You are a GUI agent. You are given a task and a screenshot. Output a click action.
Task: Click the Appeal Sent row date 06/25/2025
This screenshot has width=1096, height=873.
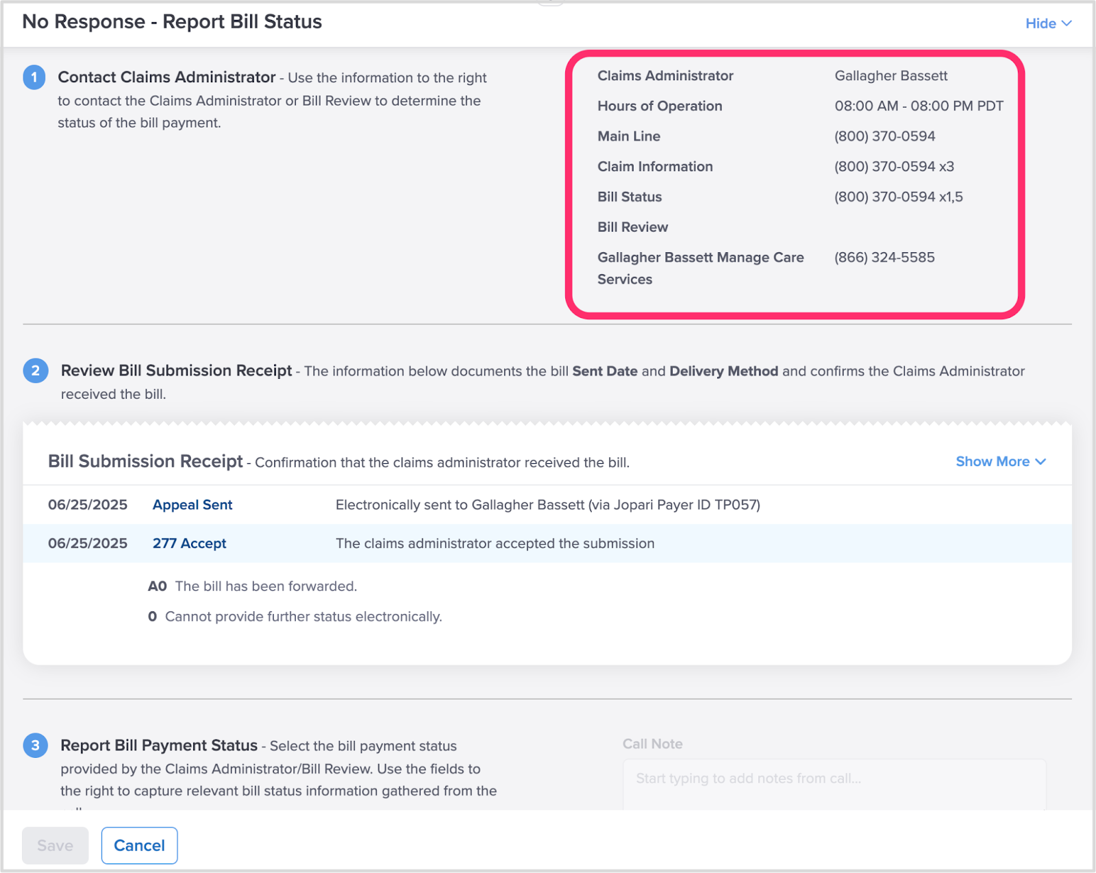click(x=88, y=505)
